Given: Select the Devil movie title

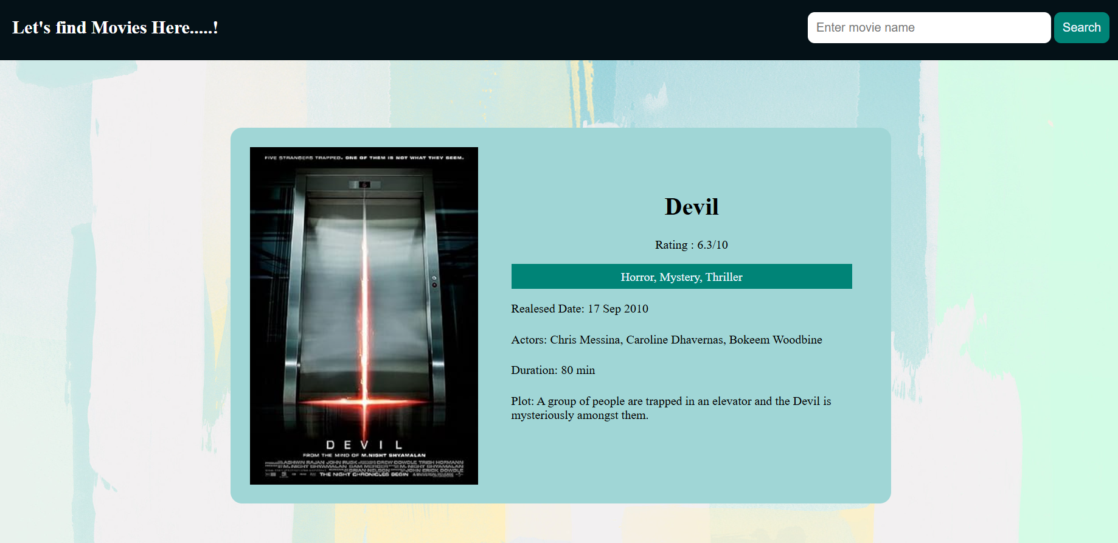Looking at the screenshot, I should click(692, 207).
